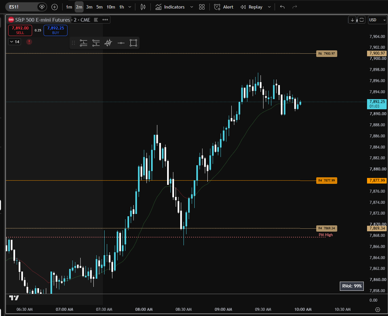Click the diamond icon beside ES1!
Image resolution: width=388 pixels, height=316 pixels.
[42, 7]
